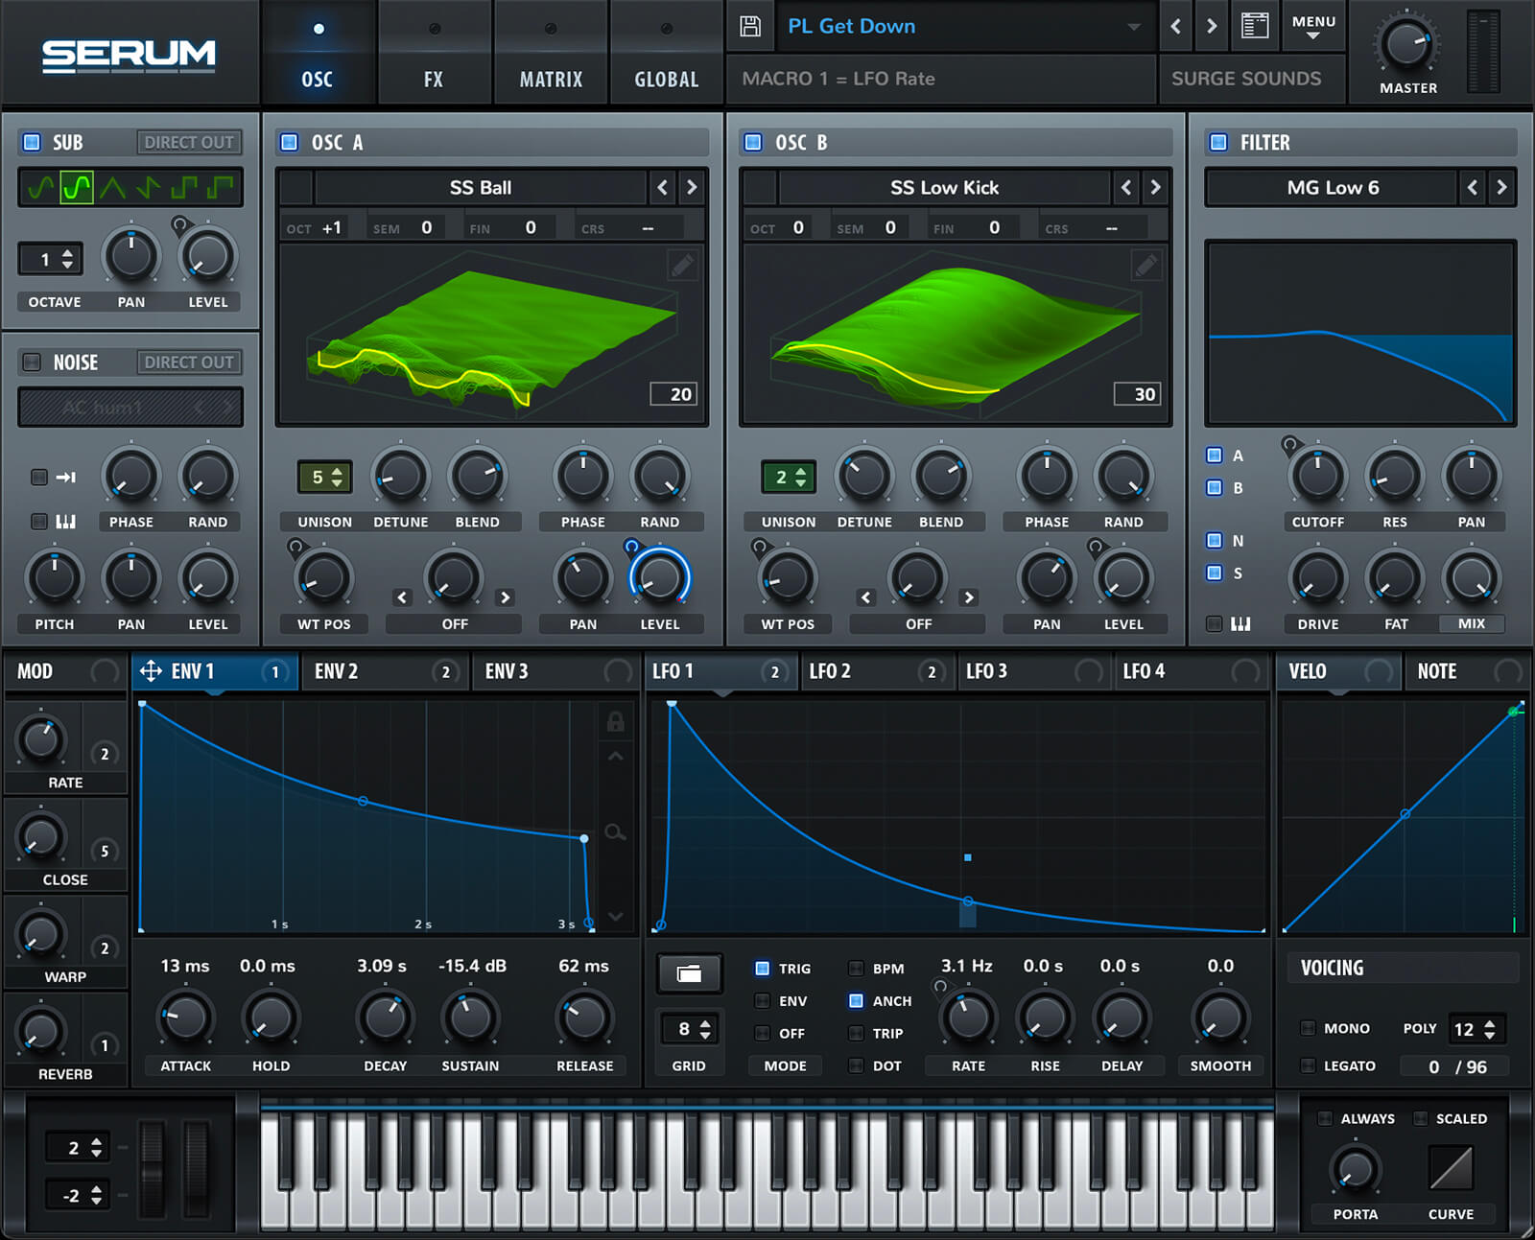Viewport: 1535px width, 1240px height.
Task: Click OSC A warp mode OFF label
Action: 455,623
